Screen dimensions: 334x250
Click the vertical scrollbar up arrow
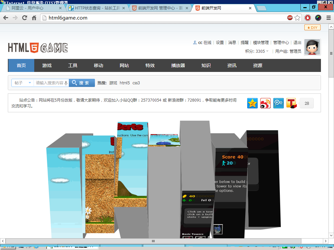pyautogui.click(x=331, y=27)
